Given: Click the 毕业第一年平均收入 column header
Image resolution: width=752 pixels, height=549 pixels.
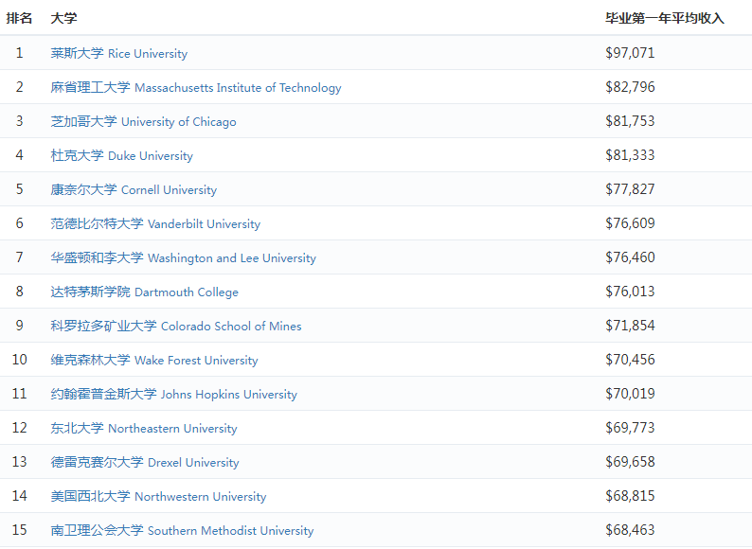Looking at the screenshot, I should (665, 18).
